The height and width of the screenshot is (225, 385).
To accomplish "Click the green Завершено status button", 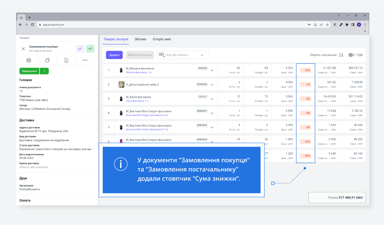I will point(29,71).
